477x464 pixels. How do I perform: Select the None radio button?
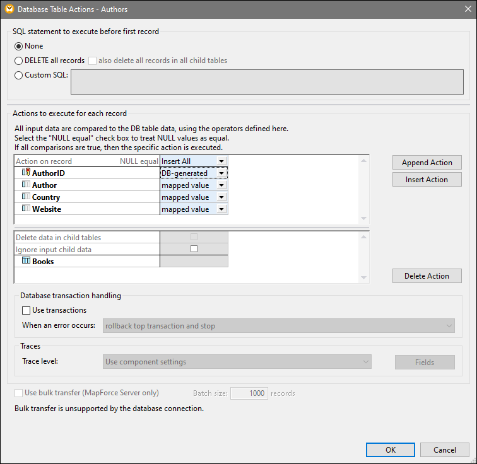point(18,46)
